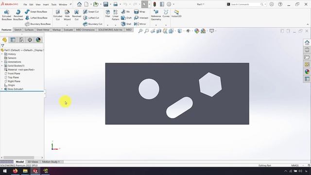Image resolution: width=311 pixels, height=175 pixels.
Task: Choose Swept Boss/Base feature
Action: (x=36, y=12)
